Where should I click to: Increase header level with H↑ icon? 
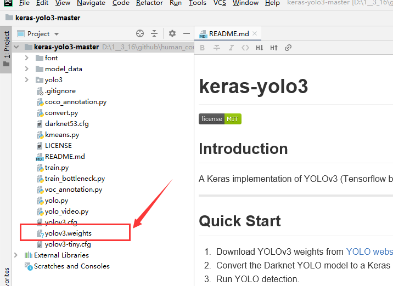point(274,48)
